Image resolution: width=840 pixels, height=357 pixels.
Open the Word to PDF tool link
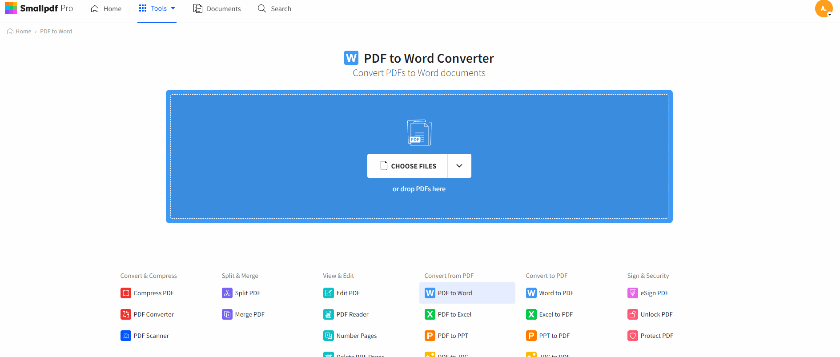pyautogui.click(x=556, y=293)
